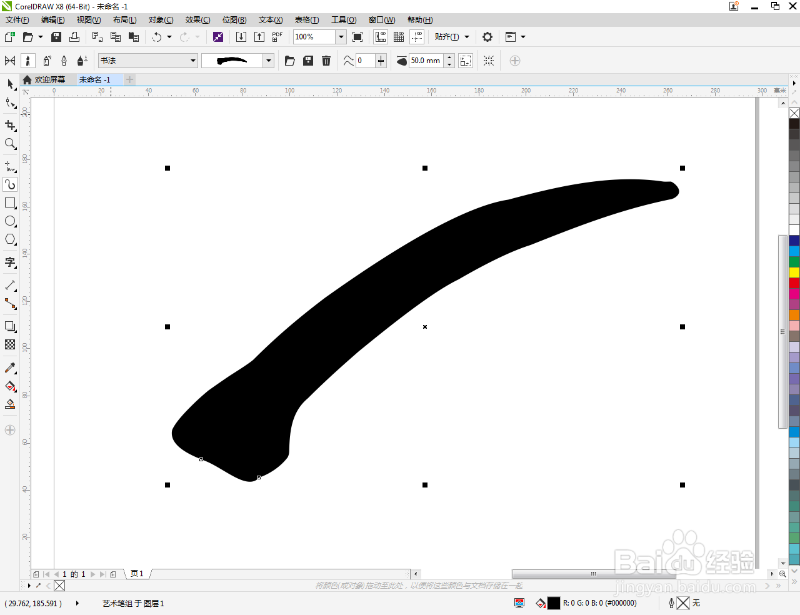Select the Smart Fill tool
This screenshot has width=800, height=615.
click(x=10, y=404)
